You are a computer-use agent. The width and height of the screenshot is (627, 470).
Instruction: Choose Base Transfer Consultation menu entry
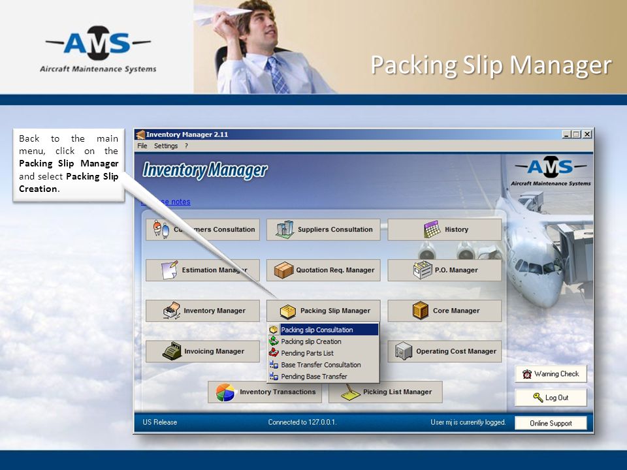coord(323,364)
